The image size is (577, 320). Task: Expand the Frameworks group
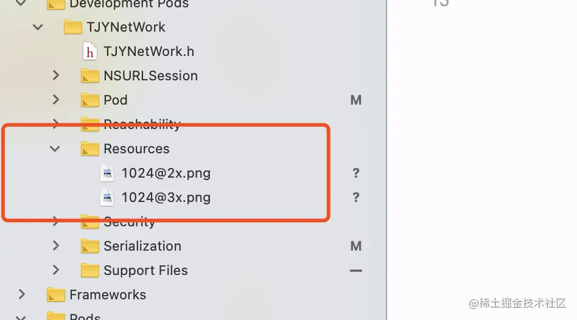point(22,294)
